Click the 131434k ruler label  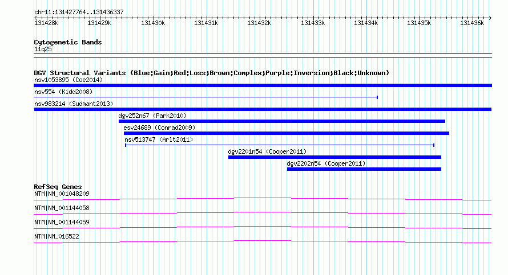click(366, 23)
